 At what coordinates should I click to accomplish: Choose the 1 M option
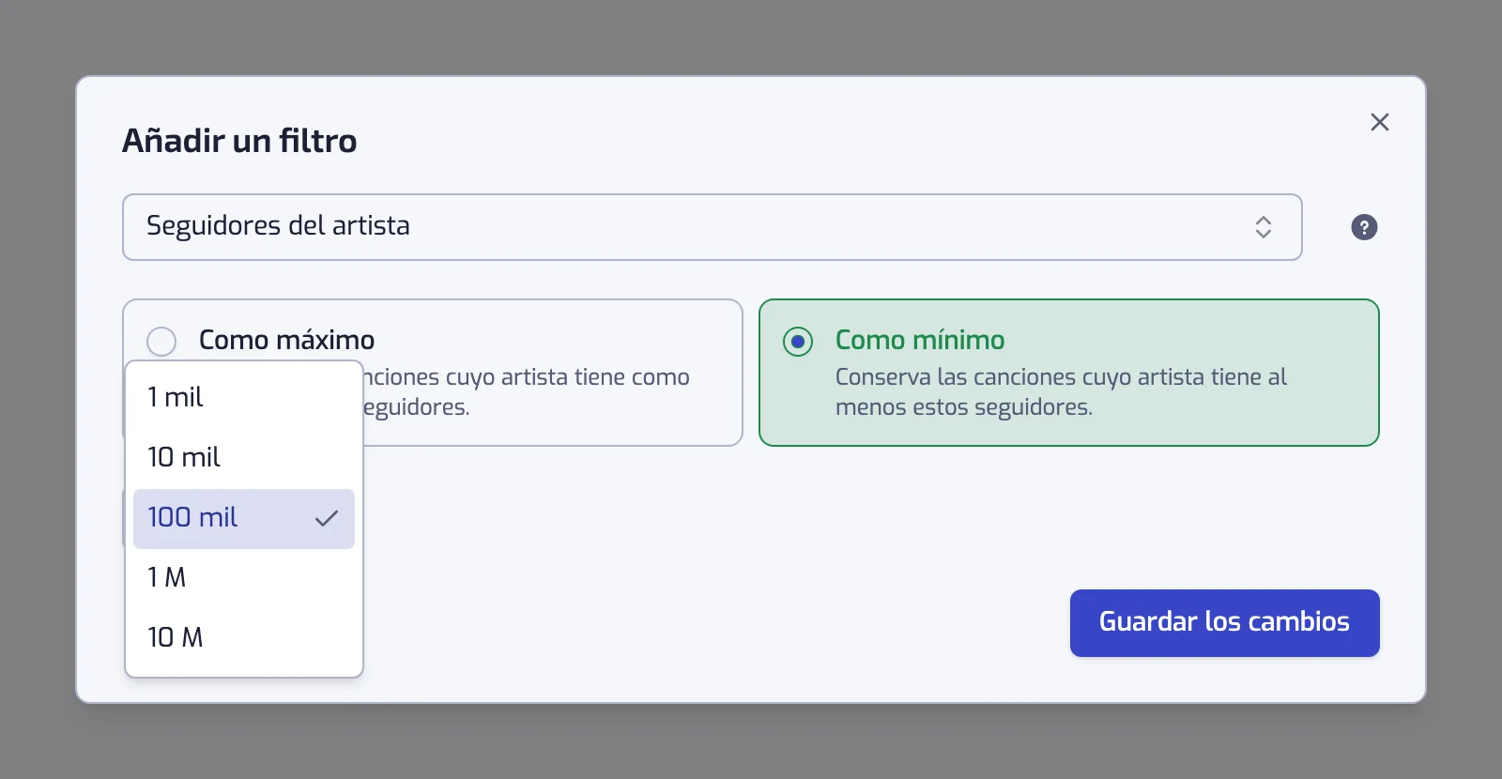244,577
